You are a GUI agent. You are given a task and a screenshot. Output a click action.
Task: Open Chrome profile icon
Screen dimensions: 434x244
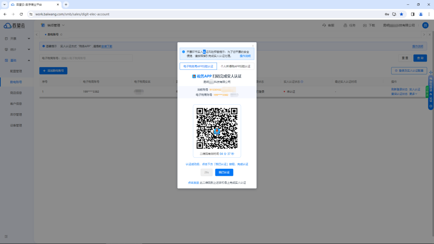(421, 14)
